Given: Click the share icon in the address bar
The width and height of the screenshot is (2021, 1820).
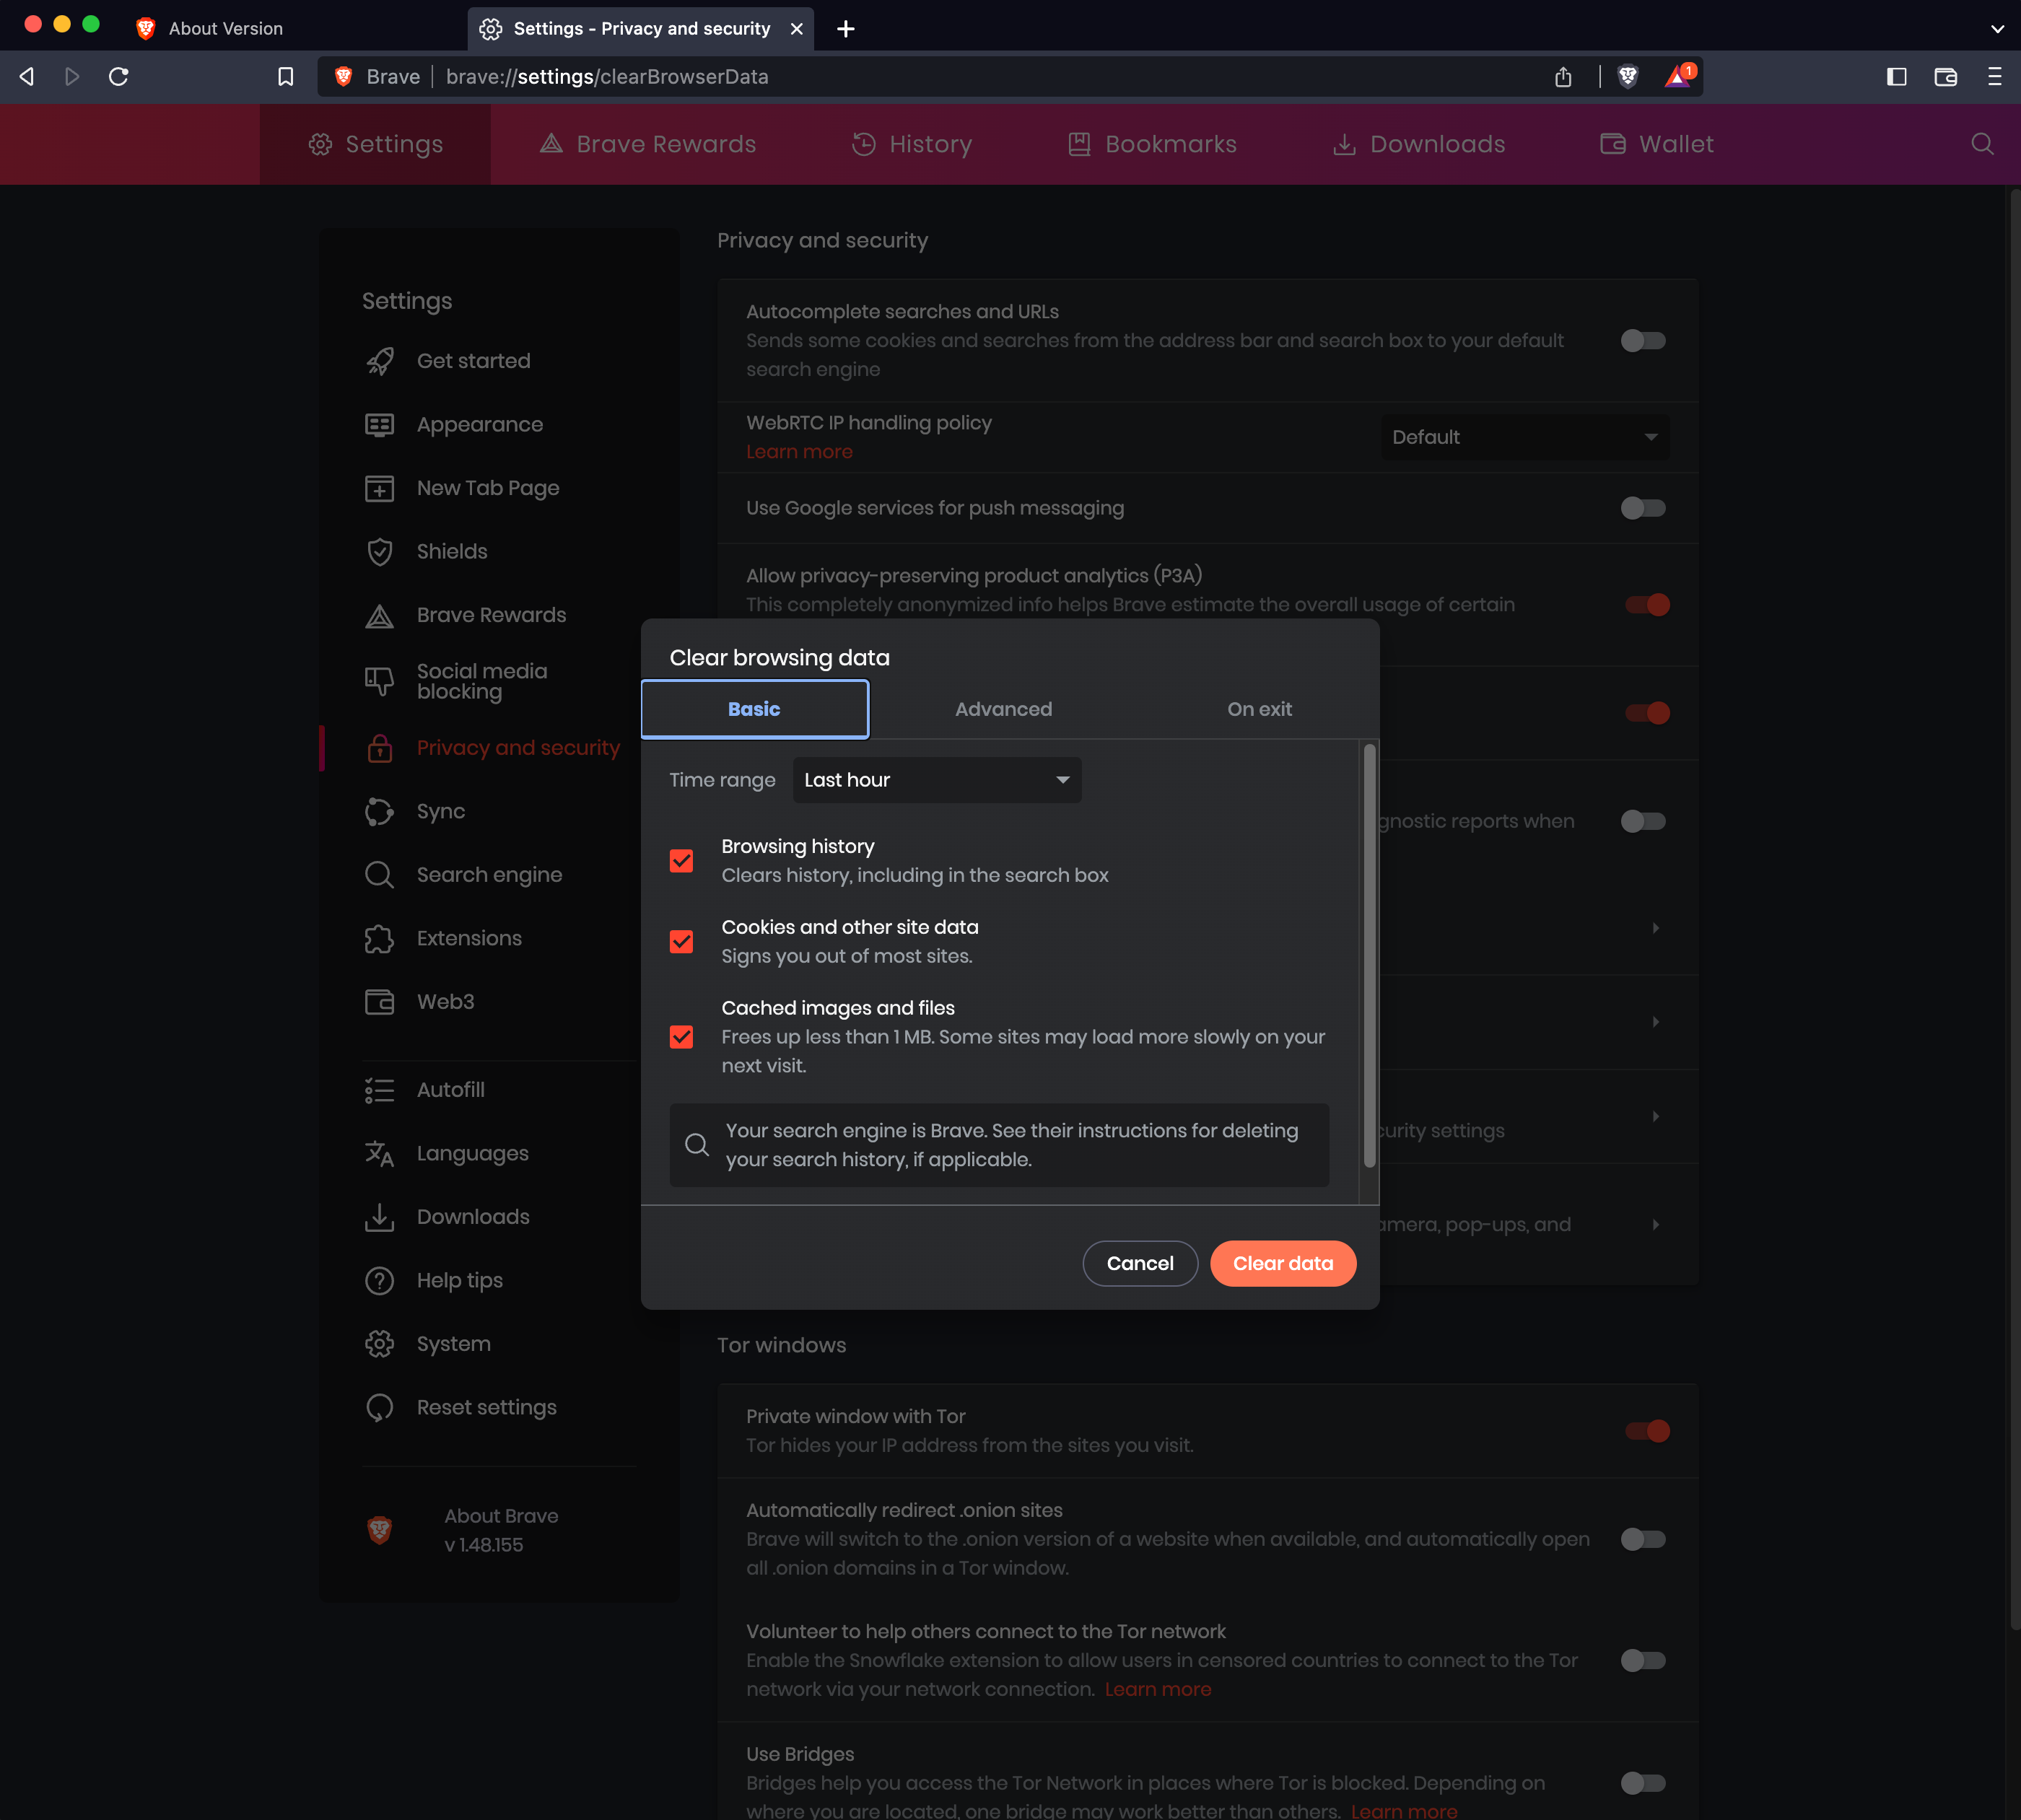Looking at the screenshot, I should [1564, 76].
